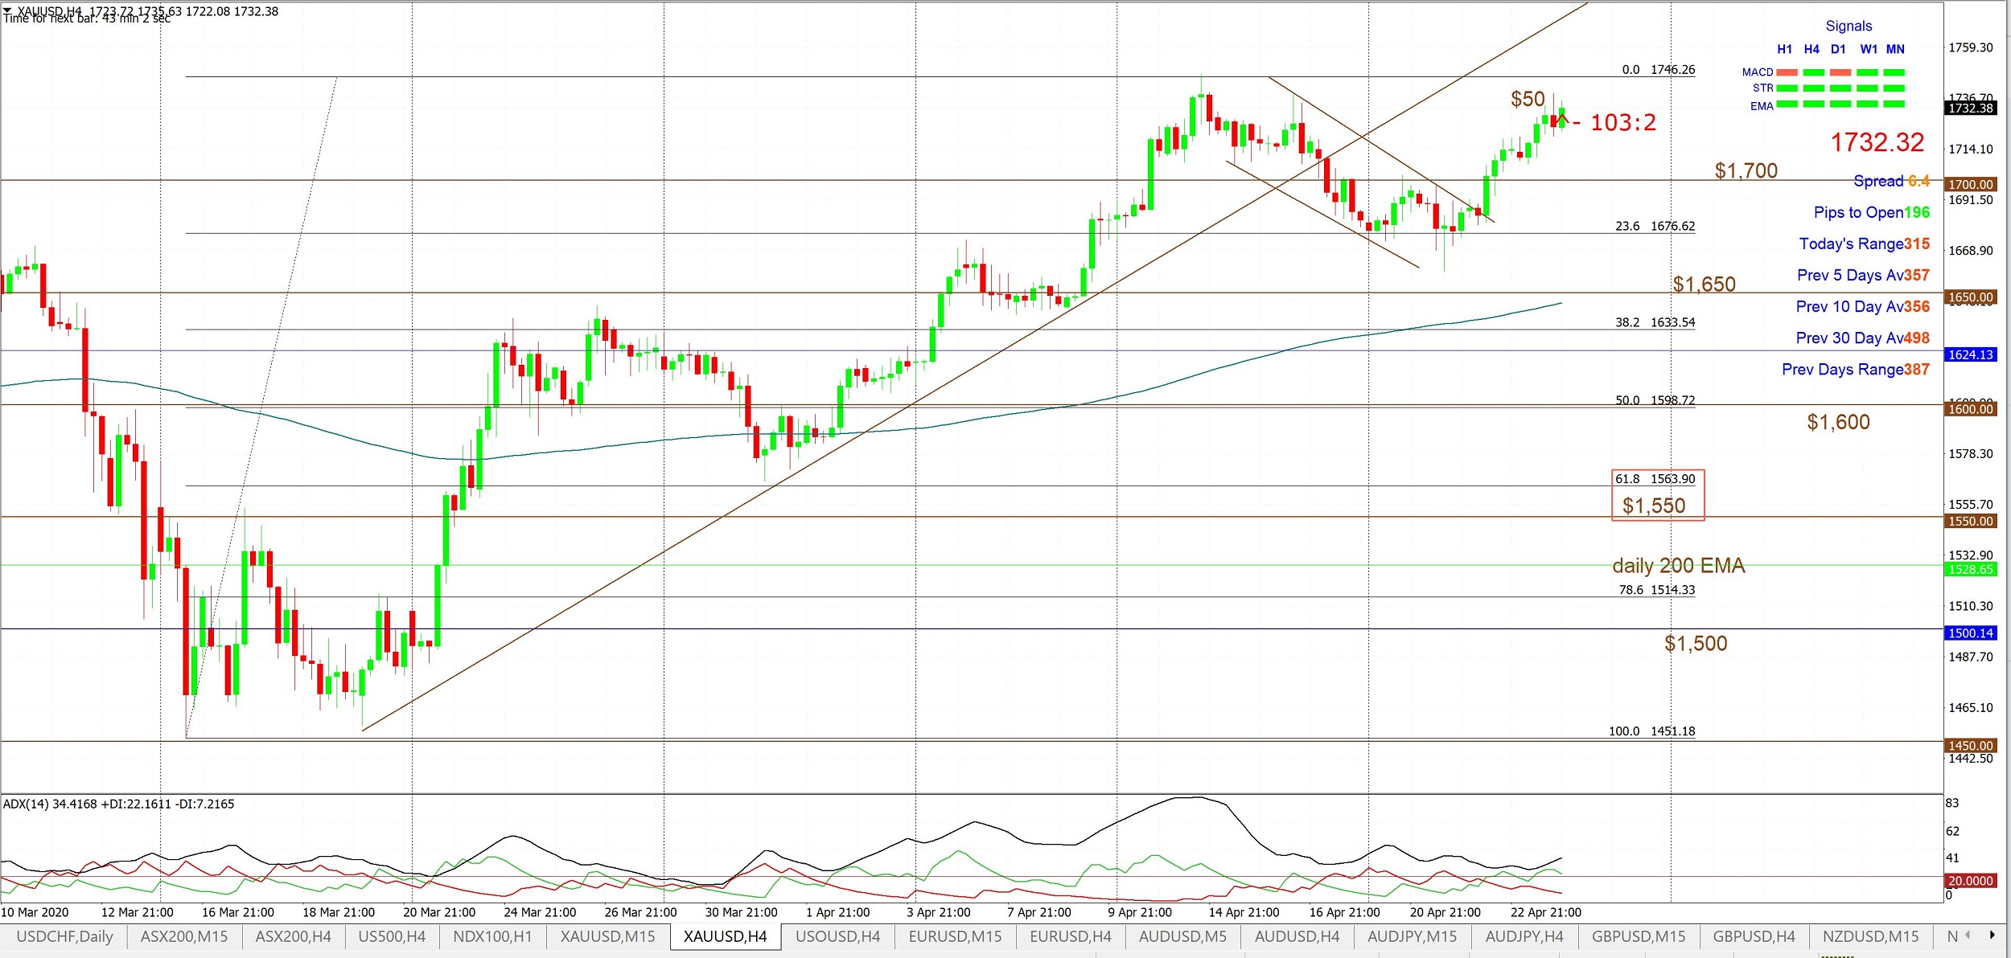
Task: Click the active XAUUSD,H4 chart tab
Action: [x=725, y=936]
